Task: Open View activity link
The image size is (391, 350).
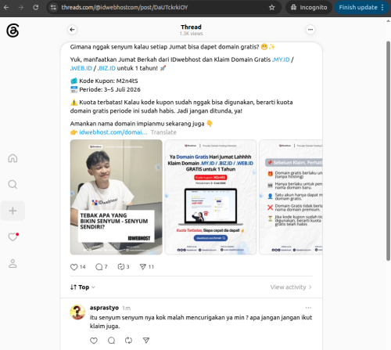Action: [x=291, y=287]
